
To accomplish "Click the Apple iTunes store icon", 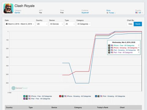I will [x=107, y=13].
